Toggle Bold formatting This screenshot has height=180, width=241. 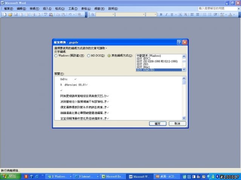(161, 15)
